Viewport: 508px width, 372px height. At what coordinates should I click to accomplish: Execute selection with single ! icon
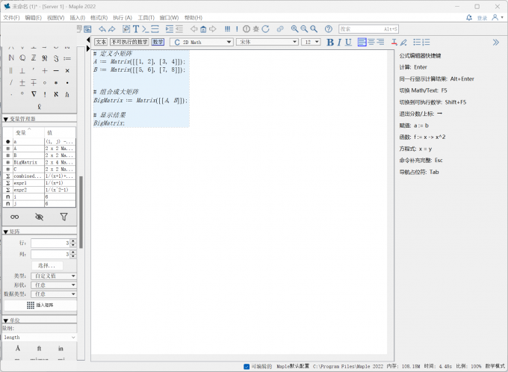237,29
